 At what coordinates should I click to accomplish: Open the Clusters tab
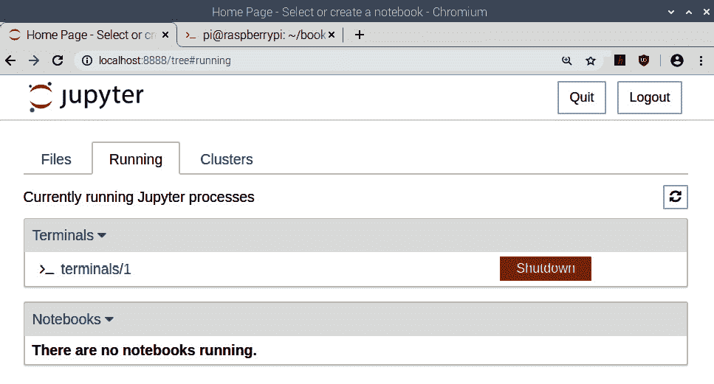coord(227,159)
